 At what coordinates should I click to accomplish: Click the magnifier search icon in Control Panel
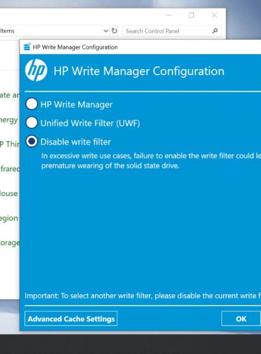tap(215, 30)
